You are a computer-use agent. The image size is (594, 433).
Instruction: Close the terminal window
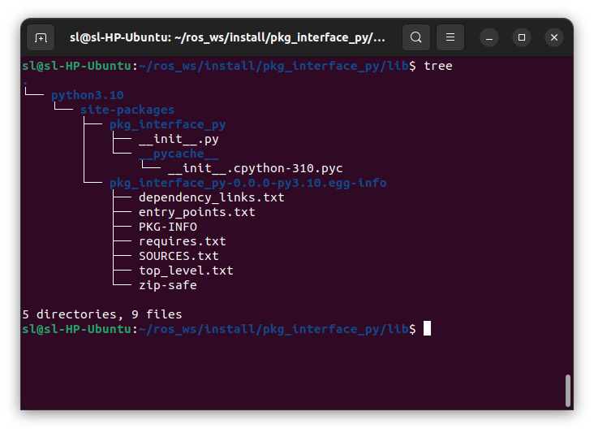(554, 37)
